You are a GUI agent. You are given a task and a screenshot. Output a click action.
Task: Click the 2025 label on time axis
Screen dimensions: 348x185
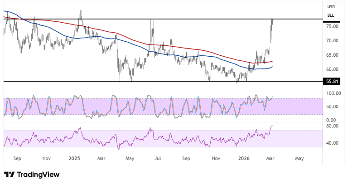click(74, 159)
